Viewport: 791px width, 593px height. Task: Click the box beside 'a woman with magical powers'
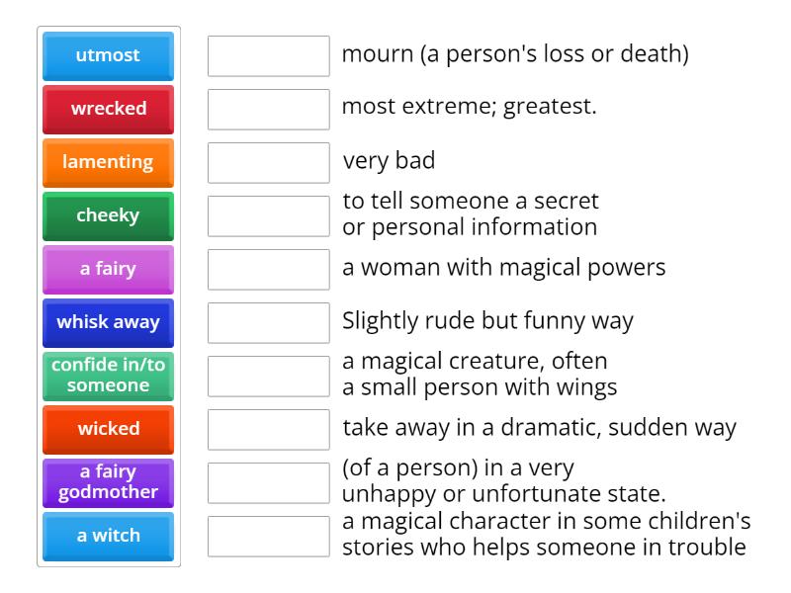268,269
